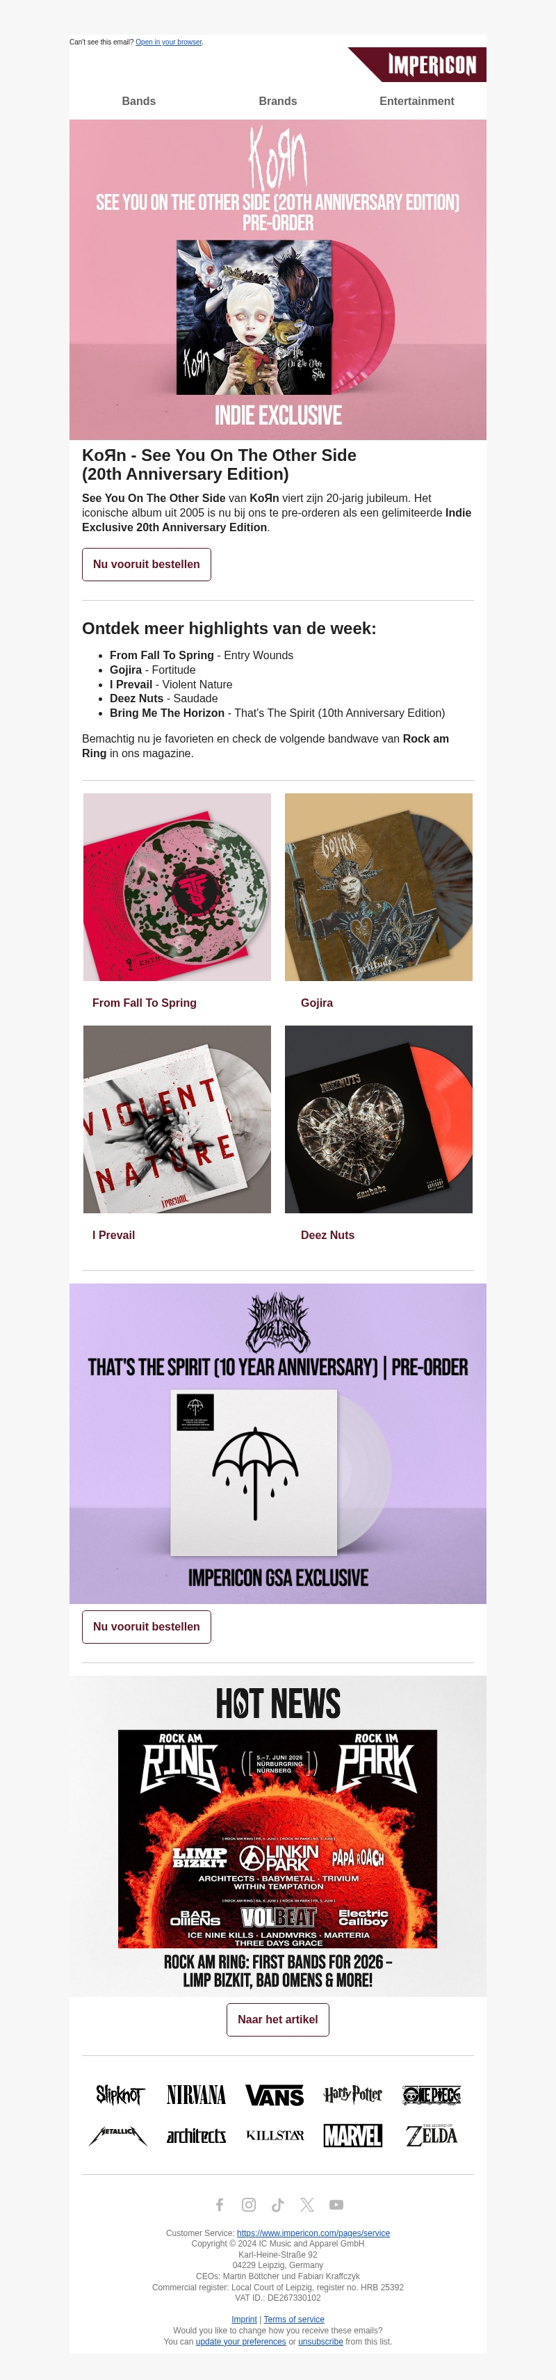Open the Facebook social icon
Image resolution: width=556 pixels, height=2380 pixels.
[220, 2205]
